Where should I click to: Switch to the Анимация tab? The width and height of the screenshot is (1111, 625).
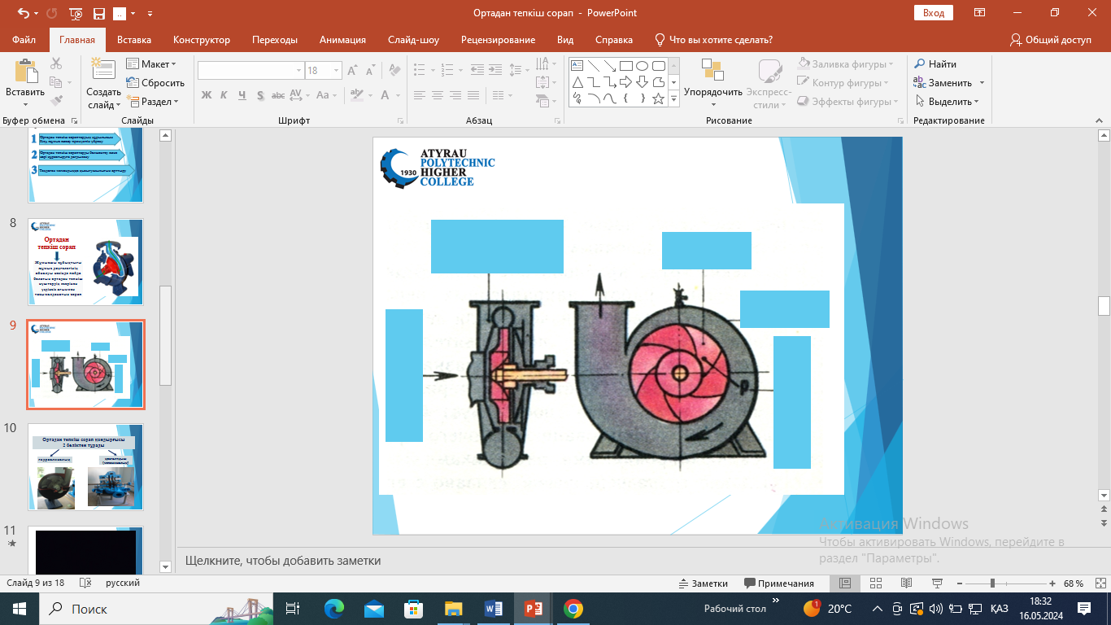pyautogui.click(x=342, y=40)
